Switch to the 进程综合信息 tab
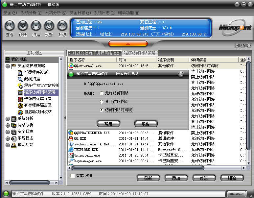254x198 pixels. click(x=81, y=53)
